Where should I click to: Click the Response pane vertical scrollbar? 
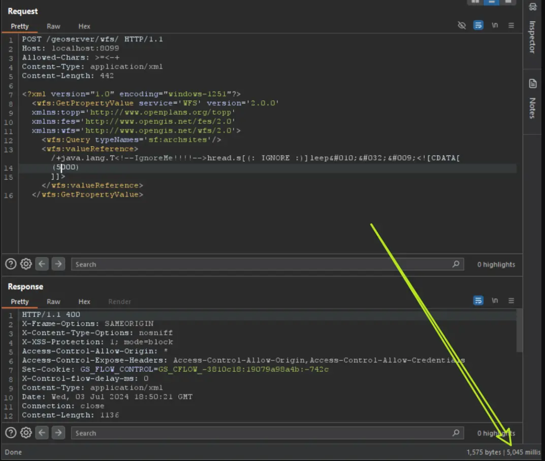pos(519,331)
